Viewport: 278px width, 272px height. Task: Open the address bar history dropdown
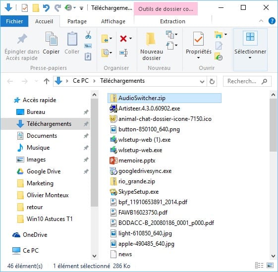click(202, 81)
